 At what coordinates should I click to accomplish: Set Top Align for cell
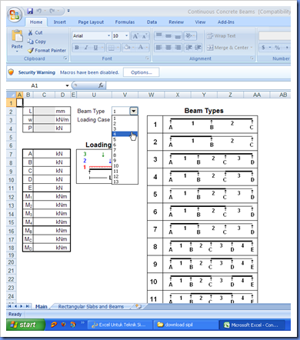pos(159,35)
